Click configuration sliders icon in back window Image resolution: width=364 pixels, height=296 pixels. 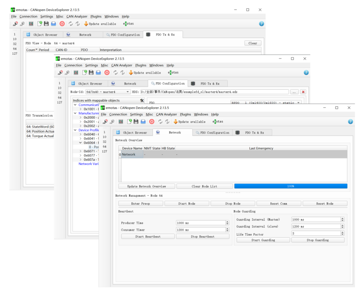(x=31, y=24)
